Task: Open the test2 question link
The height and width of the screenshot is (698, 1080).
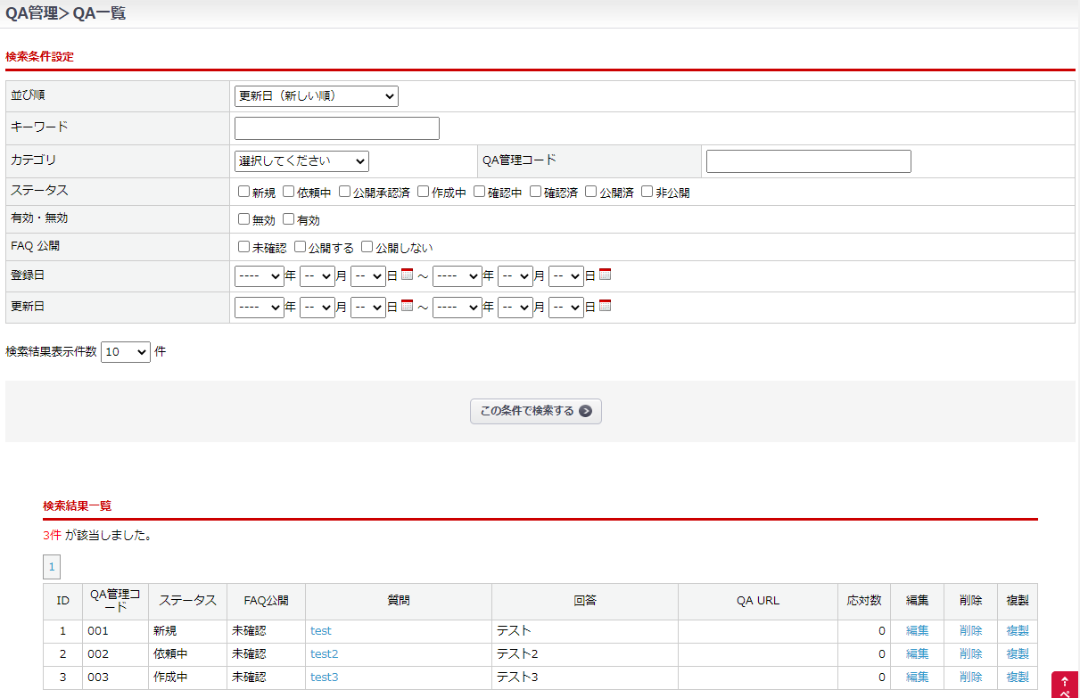Action: pos(324,654)
